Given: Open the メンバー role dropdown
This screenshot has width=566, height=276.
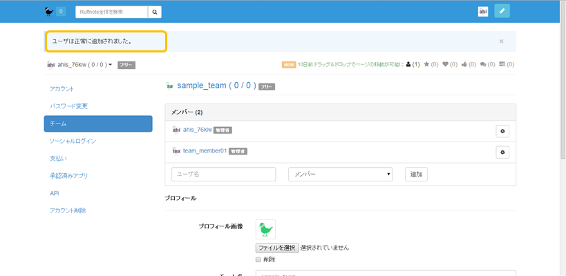Looking at the screenshot, I should 341,175.
